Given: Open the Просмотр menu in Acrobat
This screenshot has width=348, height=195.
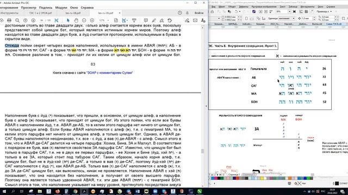Looking at the screenshot, I should point(28,8).
